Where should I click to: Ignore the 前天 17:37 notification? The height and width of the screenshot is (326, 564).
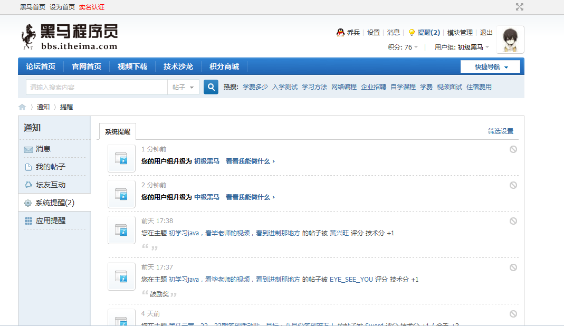(x=513, y=267)
